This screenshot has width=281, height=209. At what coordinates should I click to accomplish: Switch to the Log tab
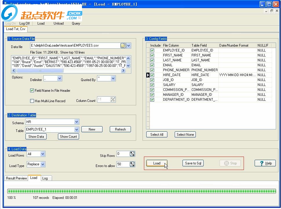coord(45,178)
